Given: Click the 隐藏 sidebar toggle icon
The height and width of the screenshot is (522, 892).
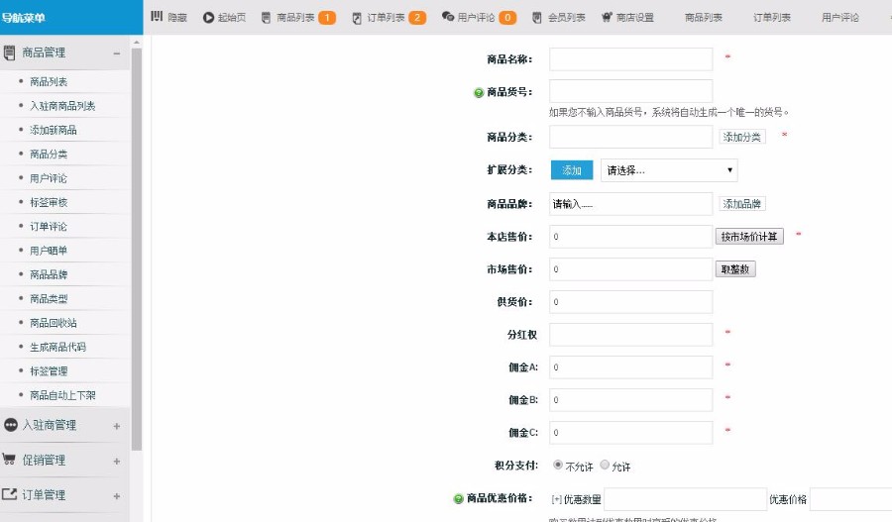Looking at the screenshot, I should point(157,17).
